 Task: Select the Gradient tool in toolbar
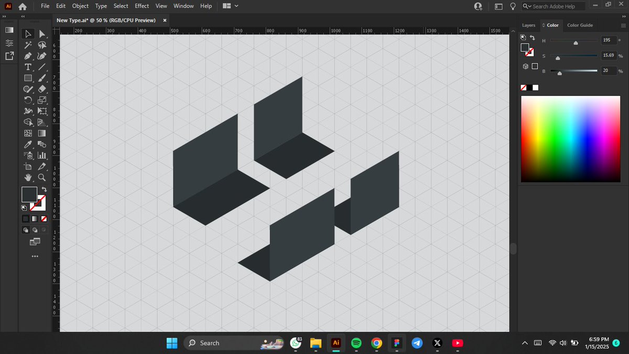[x=42, y=133]
